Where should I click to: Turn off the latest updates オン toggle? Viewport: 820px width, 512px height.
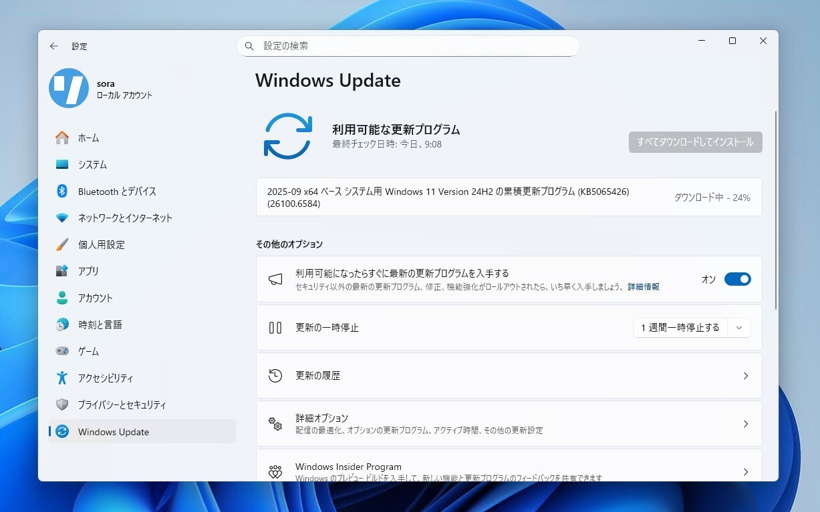[738, 279]
